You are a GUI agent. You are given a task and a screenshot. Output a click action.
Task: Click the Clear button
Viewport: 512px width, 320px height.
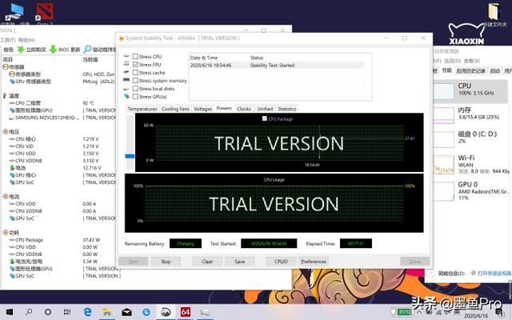pyautogui.click(x=207, y=262)
